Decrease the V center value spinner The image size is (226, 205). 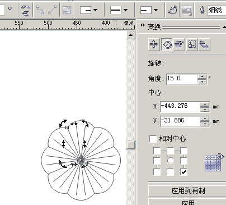tap(205, 124)
